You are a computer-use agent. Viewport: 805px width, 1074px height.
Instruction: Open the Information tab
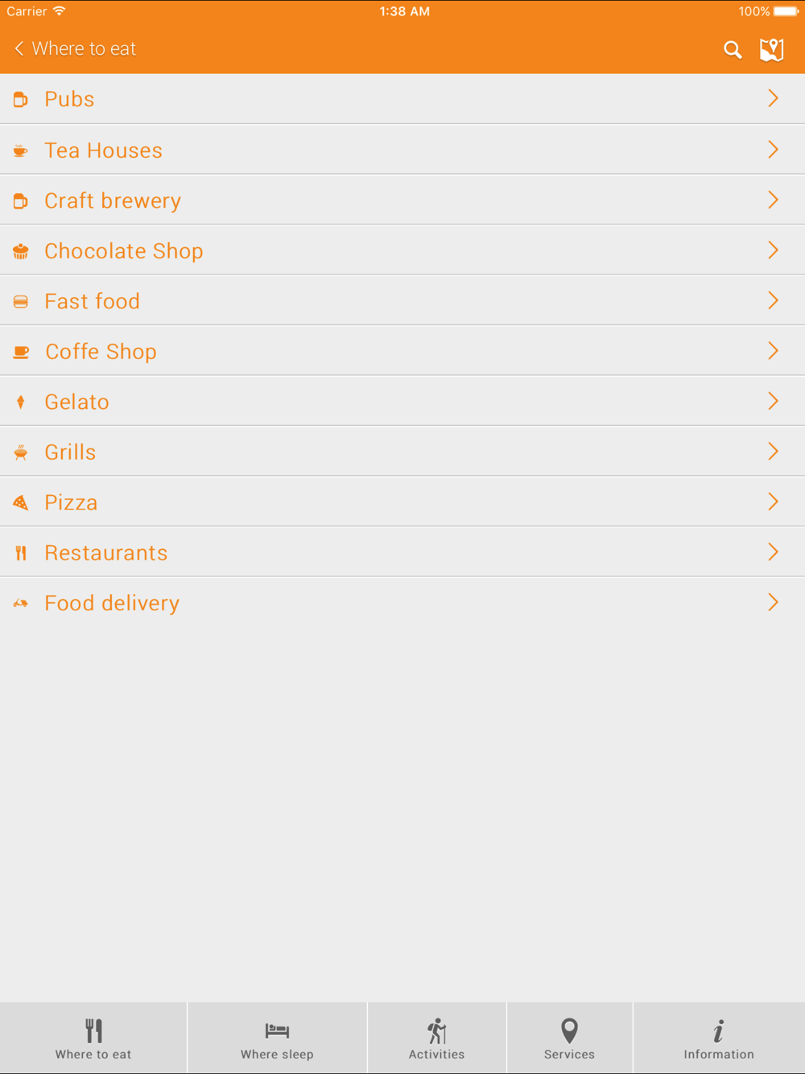point(719,1039)
